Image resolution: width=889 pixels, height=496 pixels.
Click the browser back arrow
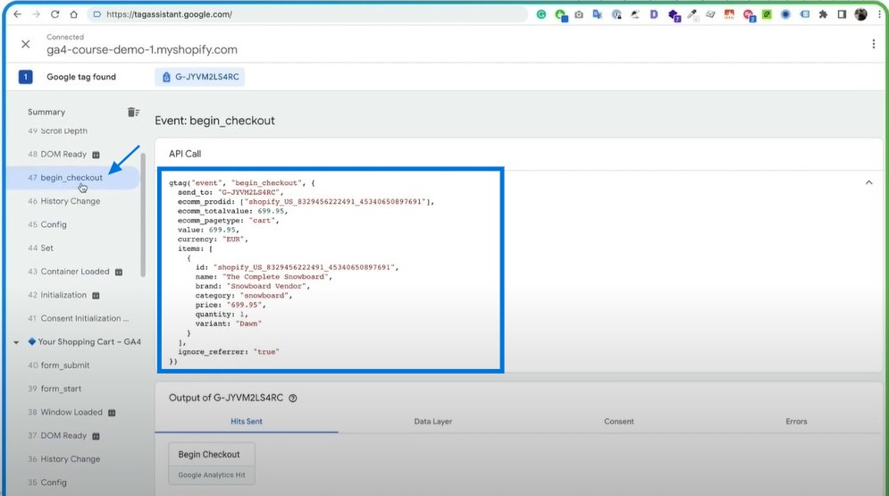[17, 14]
